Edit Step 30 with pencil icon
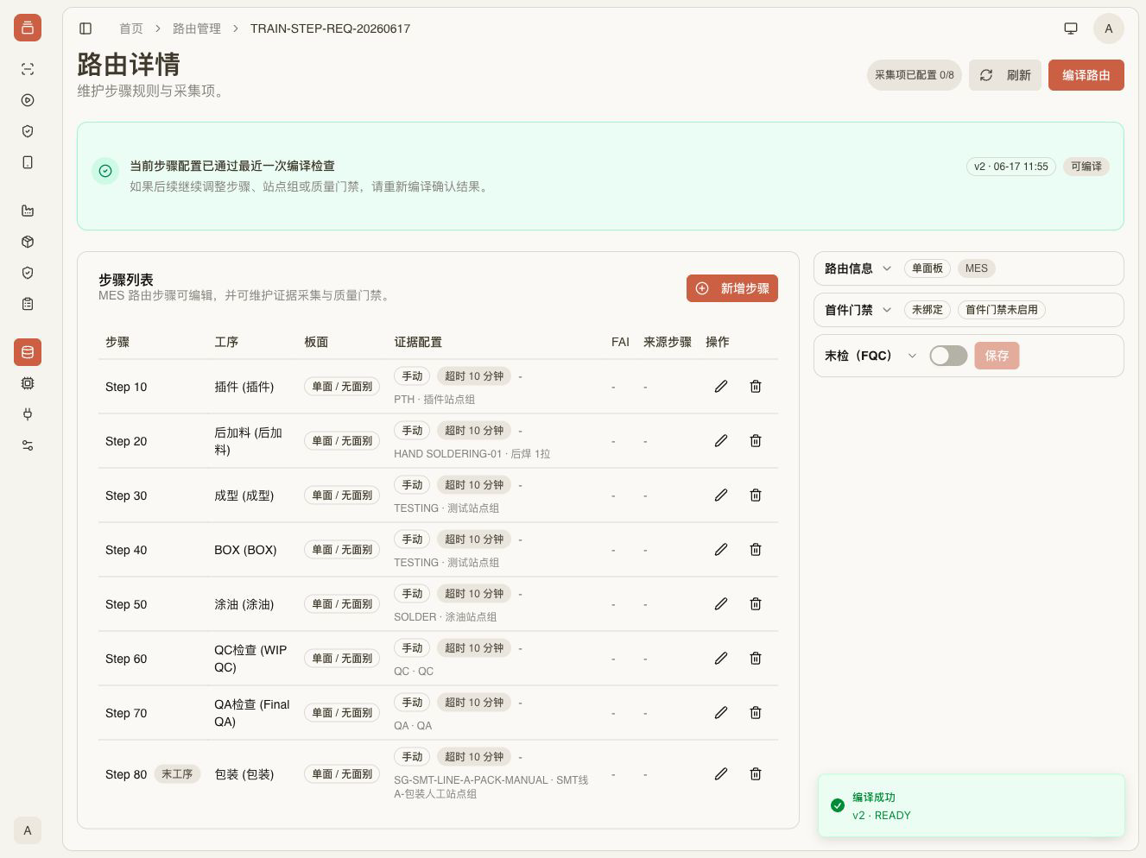 point(721,495)
